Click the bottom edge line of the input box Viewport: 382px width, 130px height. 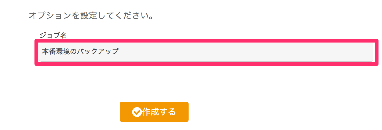[x=206, y=61]
